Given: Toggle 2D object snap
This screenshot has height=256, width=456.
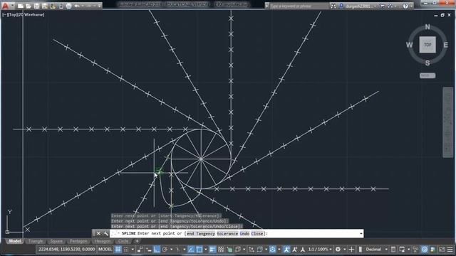Looking at the screenshot, I should coord(199,250).
